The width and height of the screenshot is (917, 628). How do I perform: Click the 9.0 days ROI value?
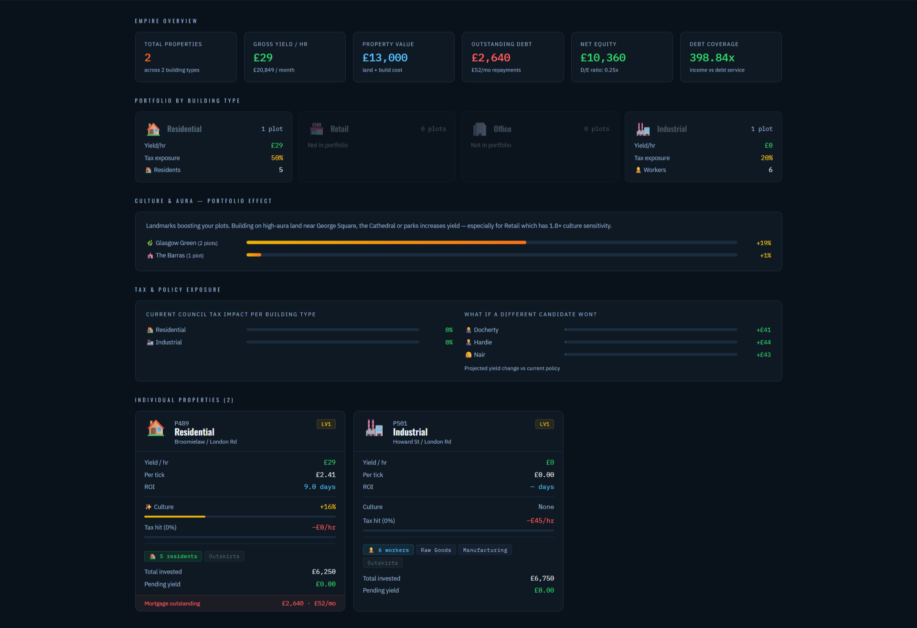click(320, 487)
